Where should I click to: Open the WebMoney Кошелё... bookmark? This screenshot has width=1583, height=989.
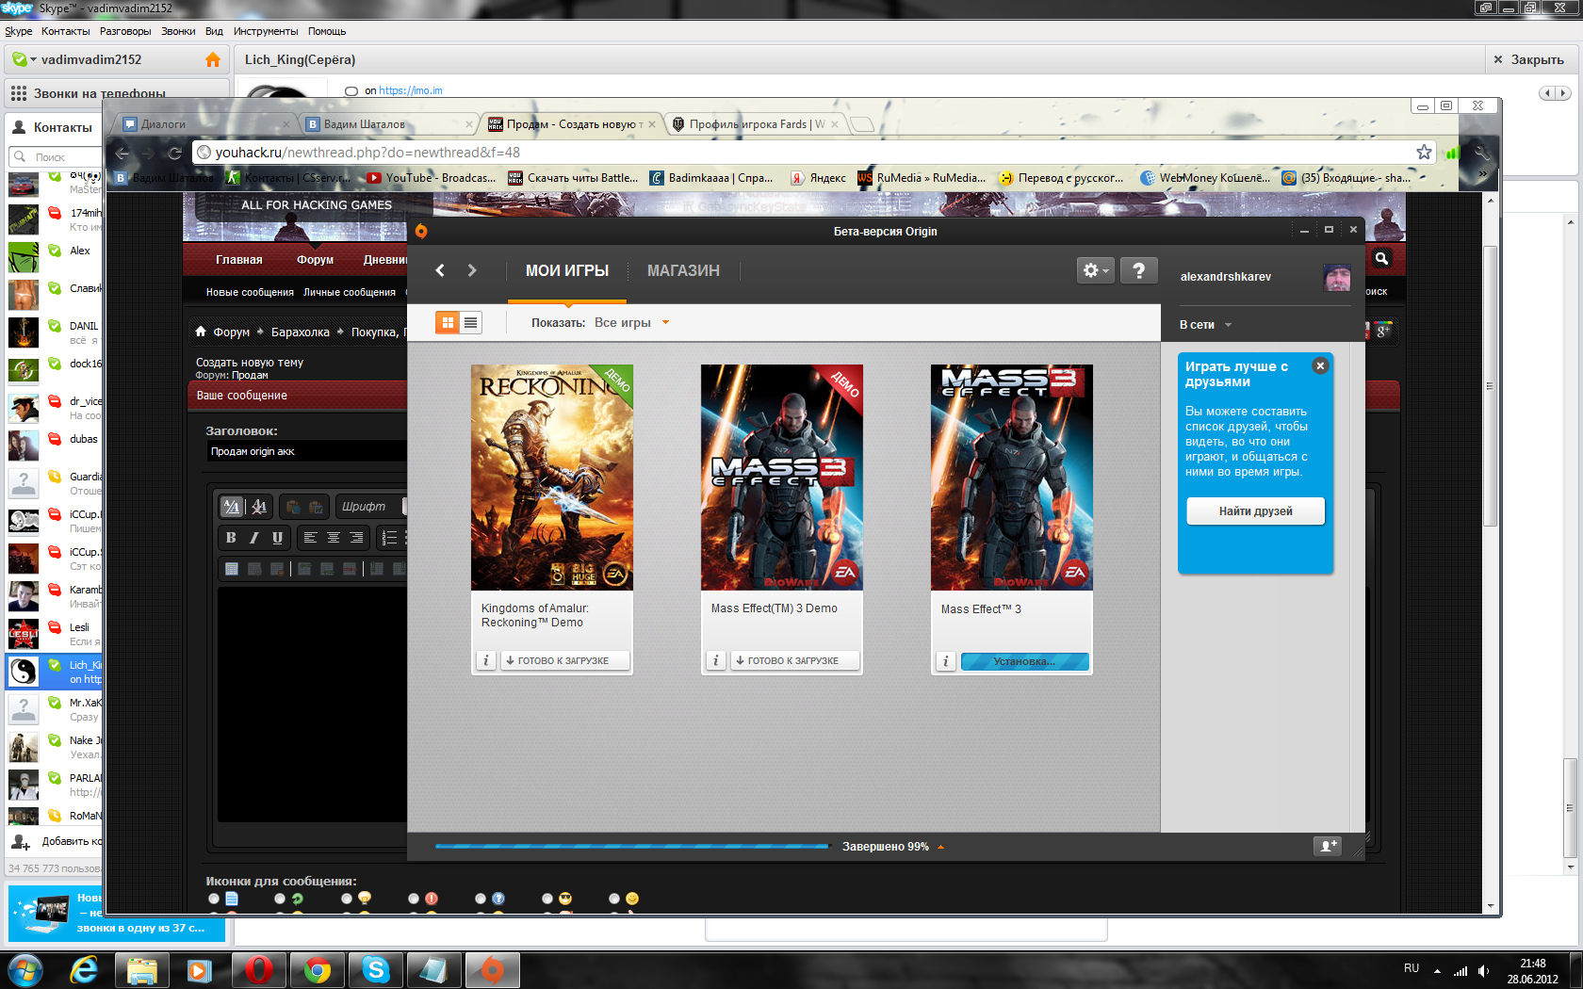point(1205,178)
